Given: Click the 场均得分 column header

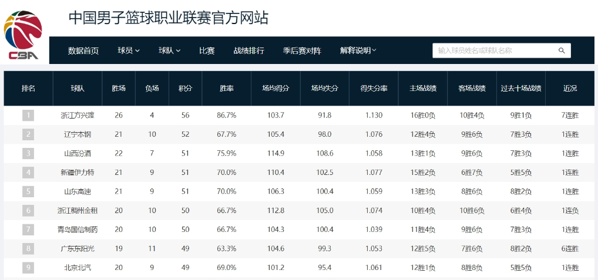Looking at the screenshot, I should pos(276,89).
